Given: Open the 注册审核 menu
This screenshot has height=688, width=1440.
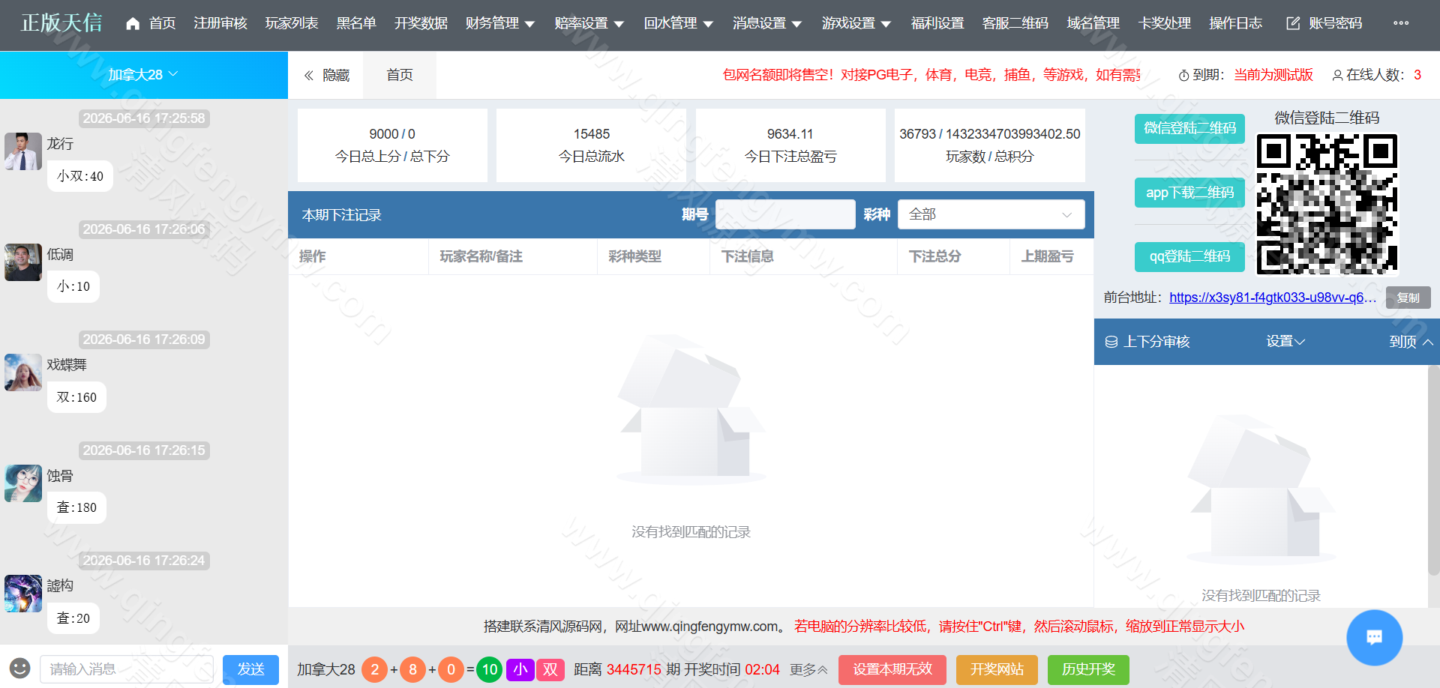Looking at the screenshot, I should click(x=220, y=23).
